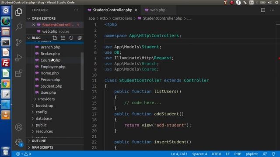Open notifications bell in status bar
Viewport: 280px width, 157px height.
[273, 154]
